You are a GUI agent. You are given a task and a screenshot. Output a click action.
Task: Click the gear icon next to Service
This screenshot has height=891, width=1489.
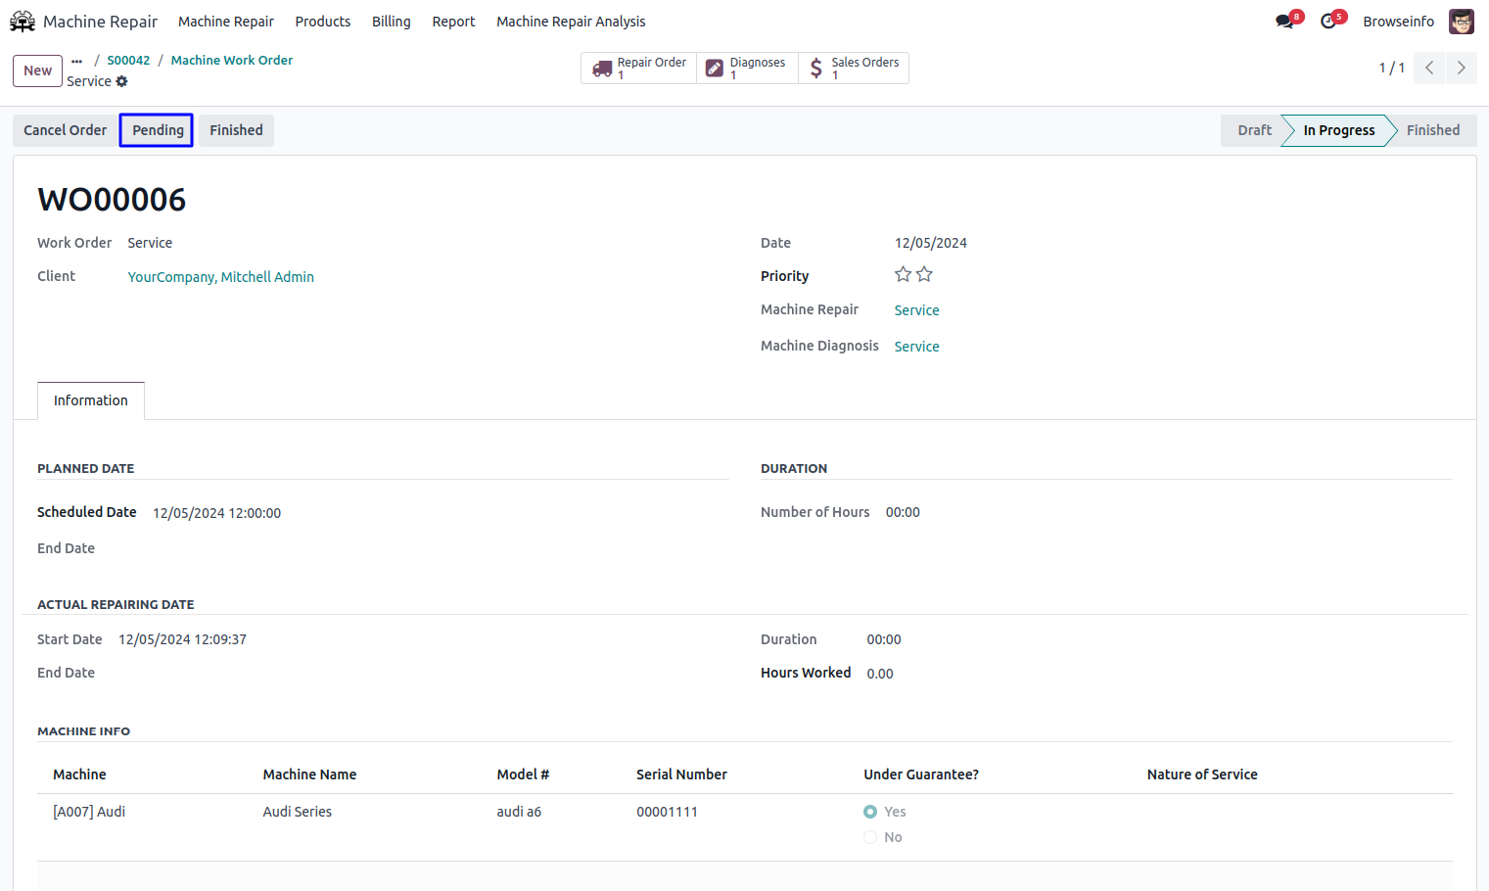coord(122,82)
